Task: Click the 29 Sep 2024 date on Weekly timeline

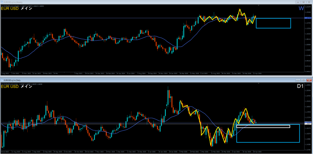Action: pyautogui.click(x=152, y=73)
